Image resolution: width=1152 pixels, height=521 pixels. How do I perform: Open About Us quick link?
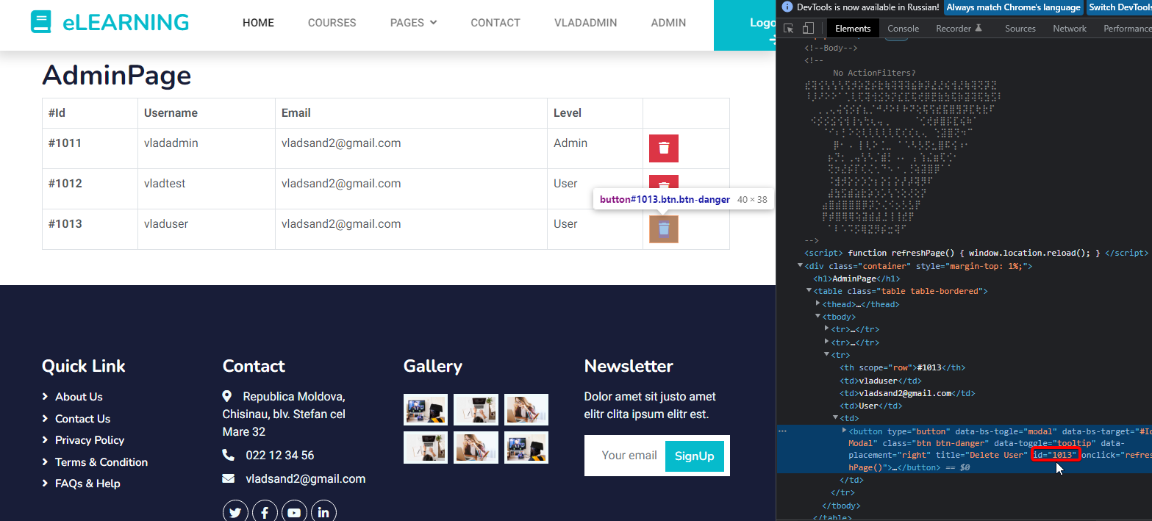click(79, 397)
